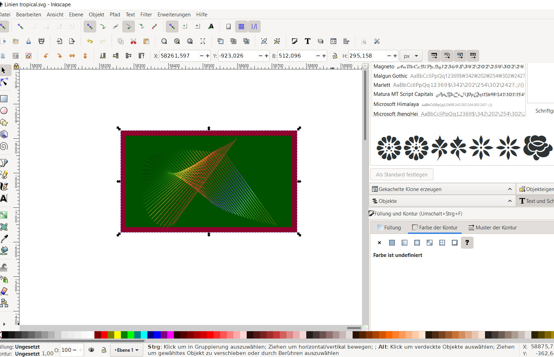The image size is (554, 357).
Task: Select the Rectangle tool in the toolbox
Action: point(4,99)
